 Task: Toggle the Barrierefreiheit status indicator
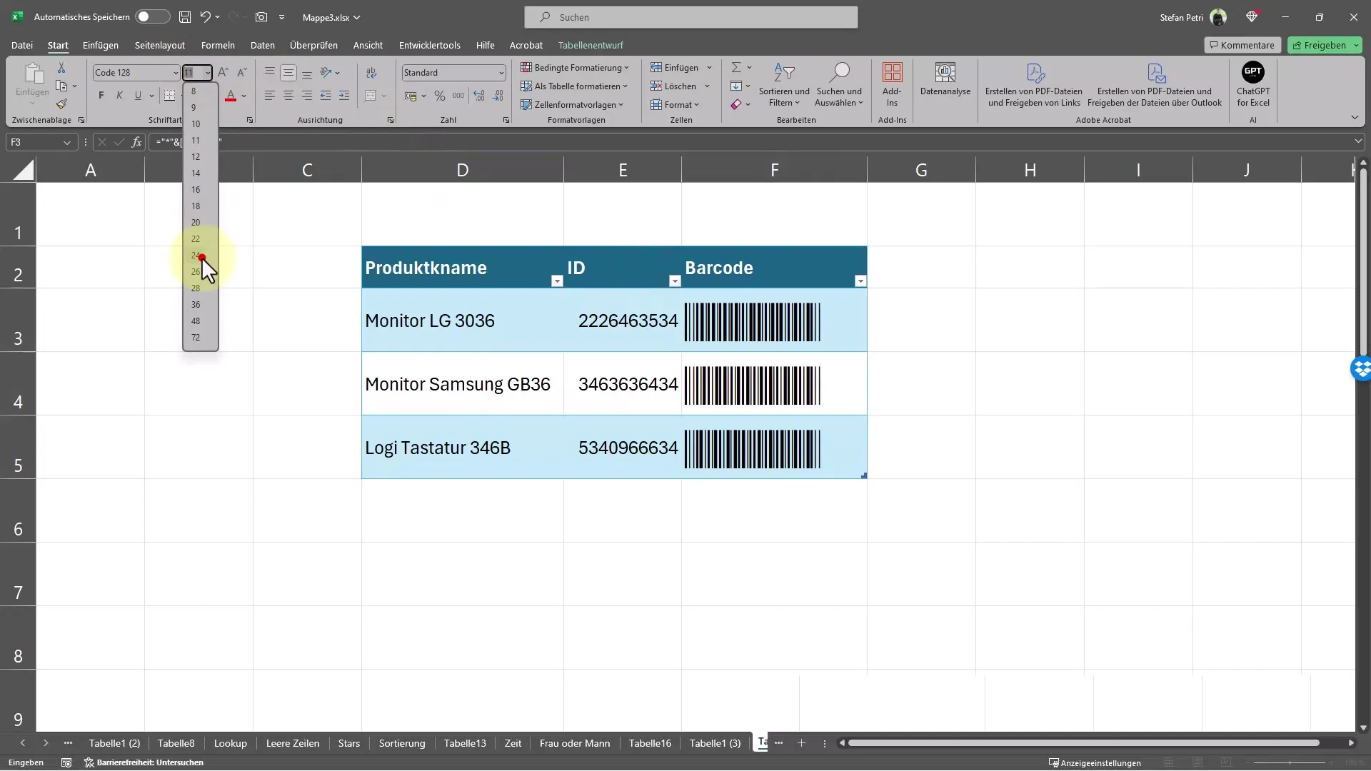point(146,762)
